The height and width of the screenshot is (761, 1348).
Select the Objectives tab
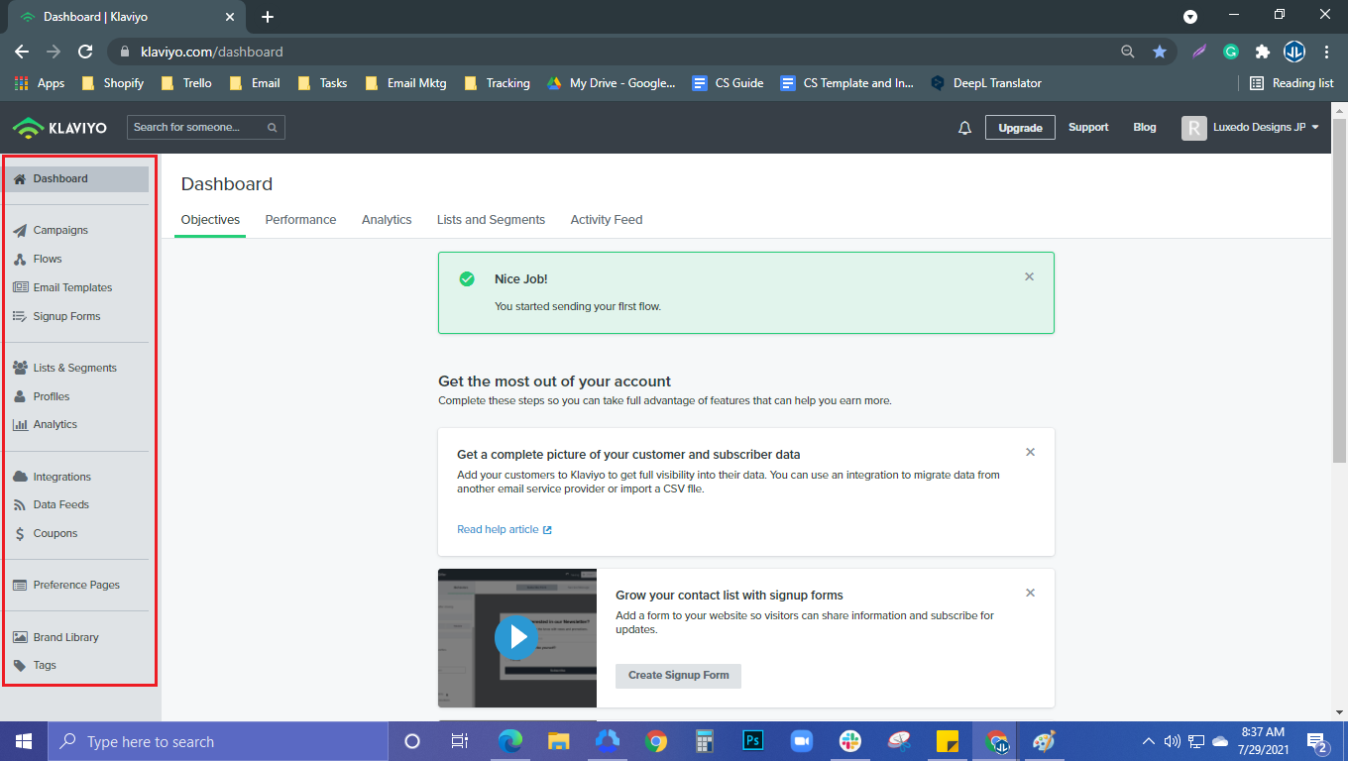click(210, 220)
